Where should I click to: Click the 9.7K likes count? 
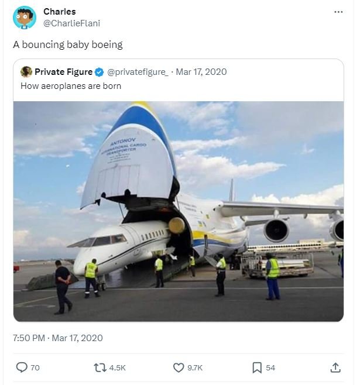coord(195,367)
